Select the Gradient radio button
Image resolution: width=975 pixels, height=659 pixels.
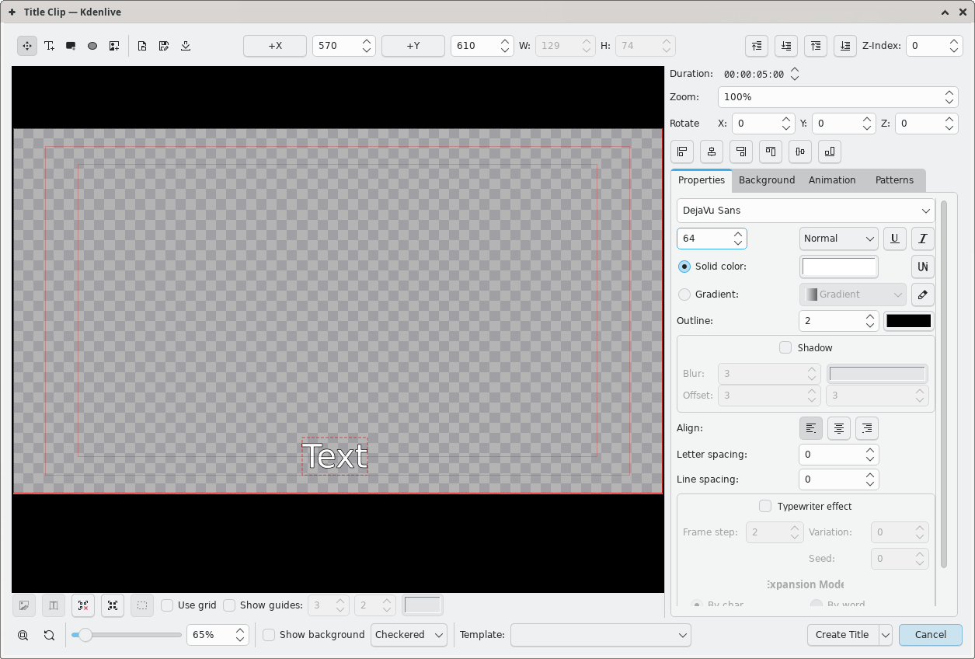(684, 295)
